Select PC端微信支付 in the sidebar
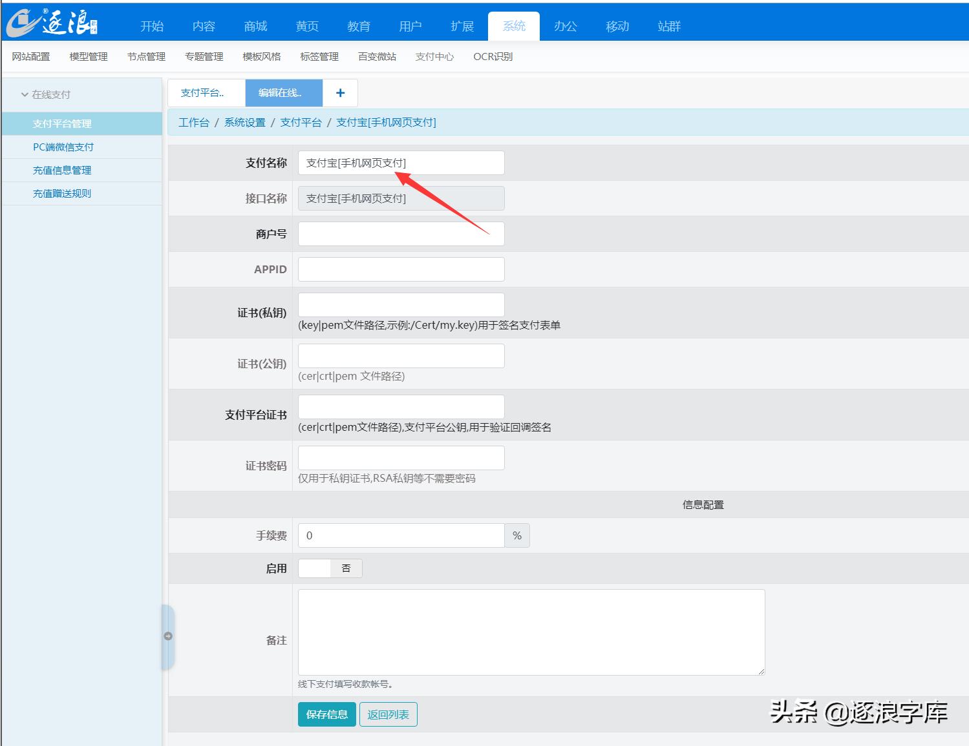 62,147
